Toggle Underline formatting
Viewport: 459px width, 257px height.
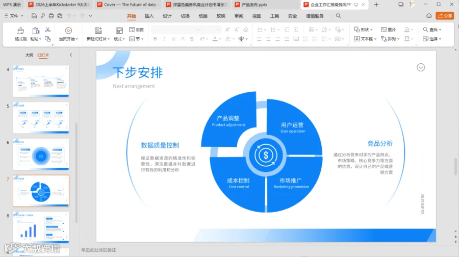coord(173,39)
